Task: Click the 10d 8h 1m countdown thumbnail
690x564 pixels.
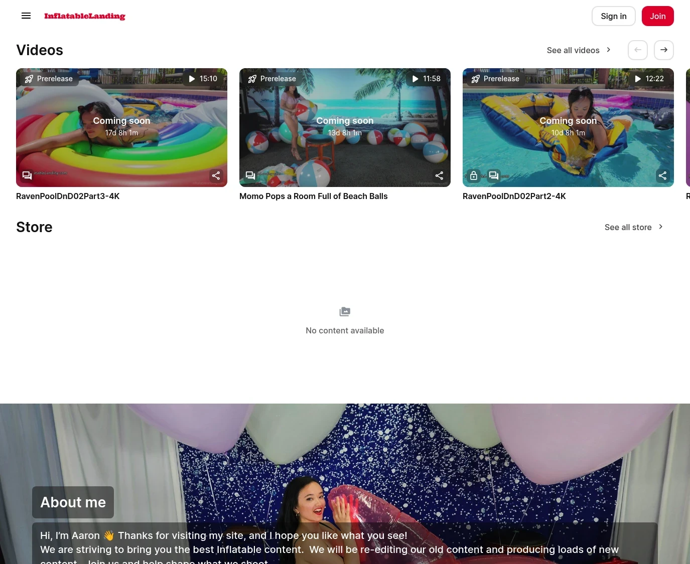Action: coord(568,127)
